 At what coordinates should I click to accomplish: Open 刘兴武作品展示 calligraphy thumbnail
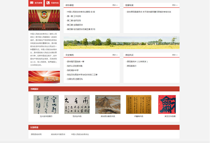coord(46,104)
